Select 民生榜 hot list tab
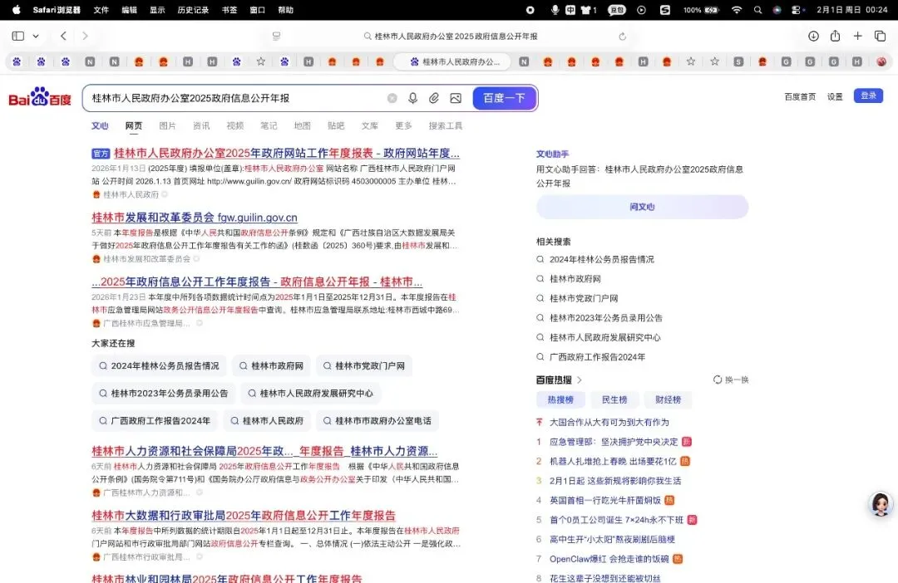 coord(614,400)
